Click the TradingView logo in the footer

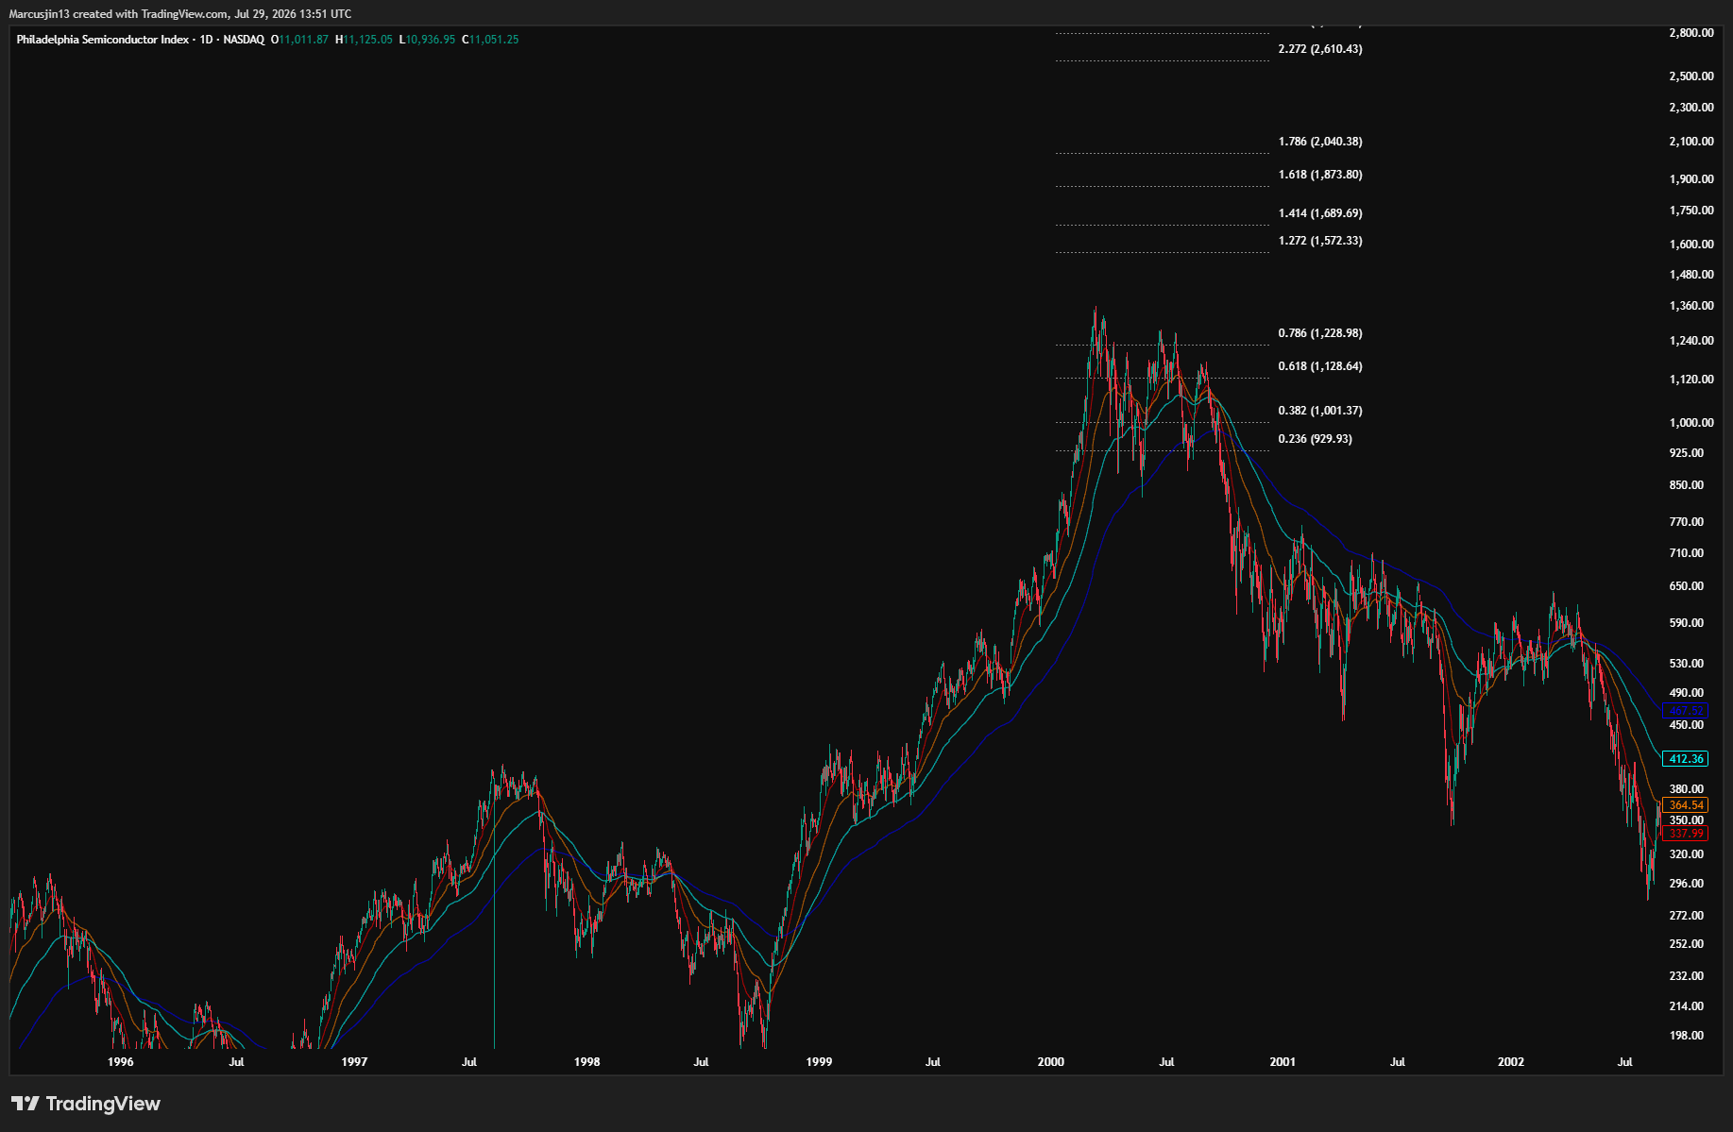86,1104
